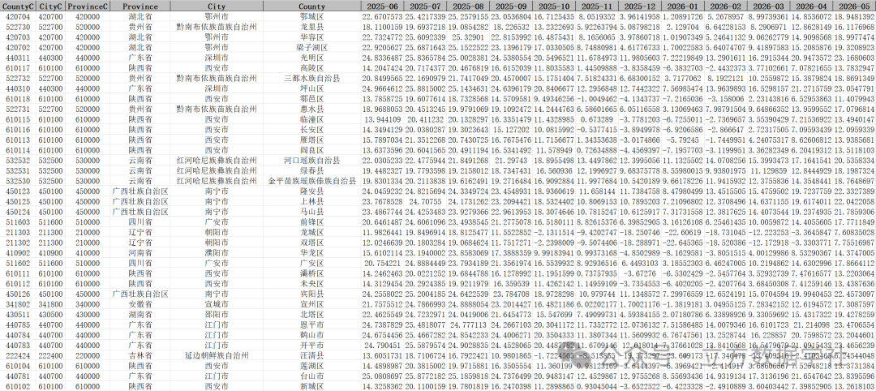Viewport: 876px width, 391px height.
Task: Click City cell in the 光明区 row
Action: pos(217,58)
